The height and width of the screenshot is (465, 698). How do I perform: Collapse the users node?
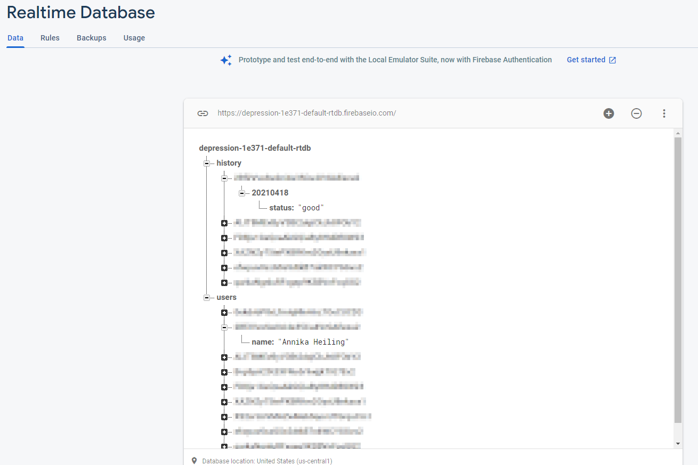point(206,298)
